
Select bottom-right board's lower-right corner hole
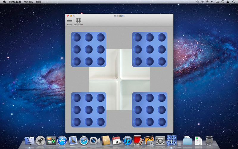coord(162,122)
